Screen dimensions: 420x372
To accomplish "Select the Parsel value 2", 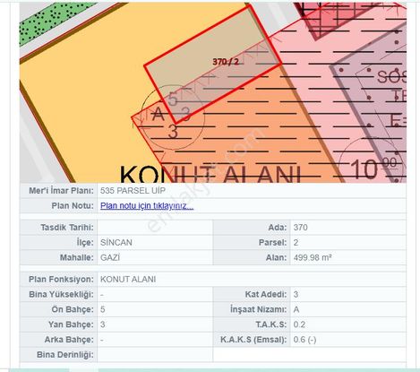I will point(296,242).
